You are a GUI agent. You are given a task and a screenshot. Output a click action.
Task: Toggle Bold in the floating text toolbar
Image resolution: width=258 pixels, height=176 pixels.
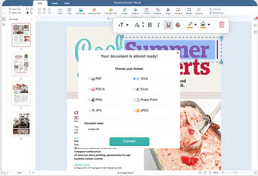pyautogui.click(x=150, y=25)
